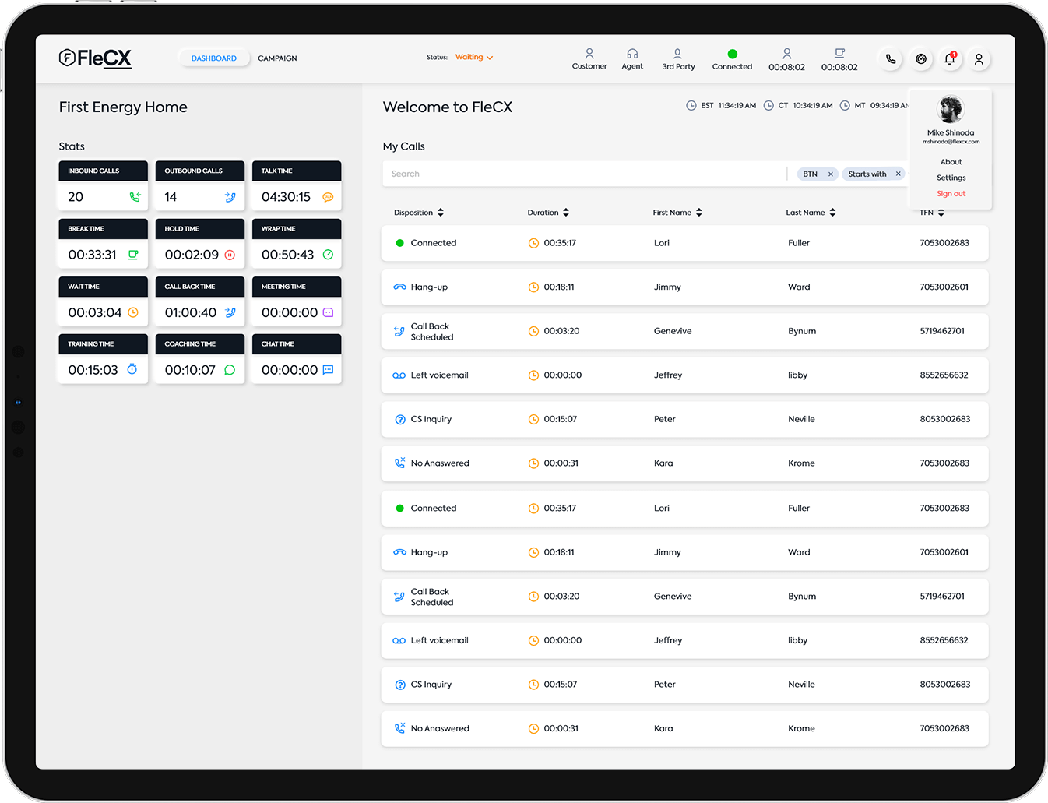Select the WRAP TIME stat card
Image resolution: width=1048 pixels, height=803 pixels.
[297, 243]
